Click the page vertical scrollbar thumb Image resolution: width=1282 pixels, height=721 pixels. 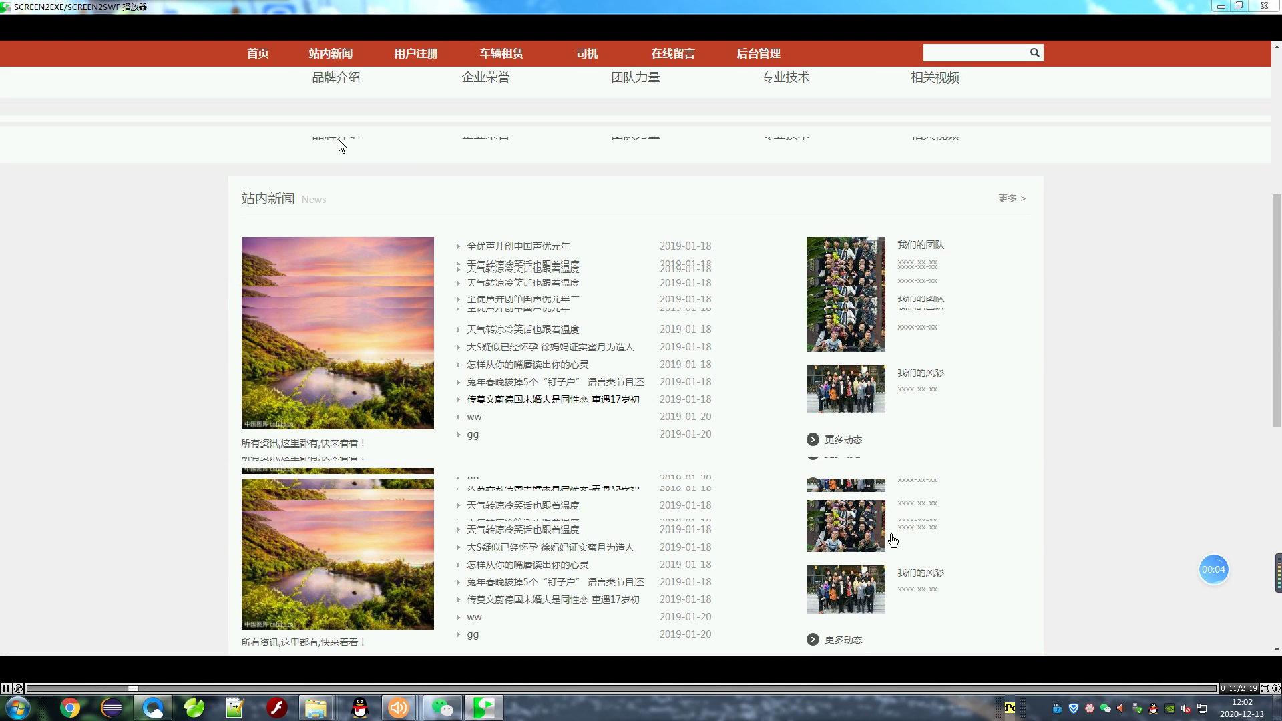tap(1277, 310)
